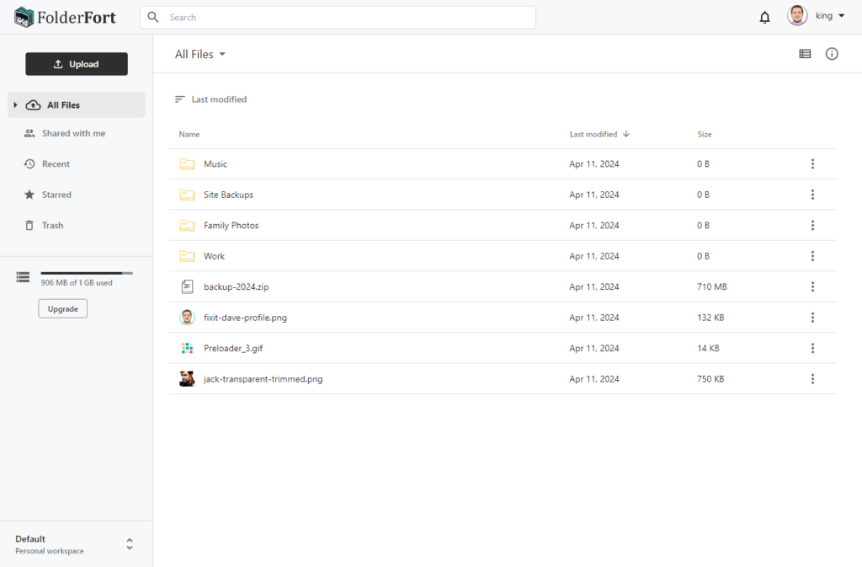
Task: Open the notifications bell
Action: (x=764, y=16)
